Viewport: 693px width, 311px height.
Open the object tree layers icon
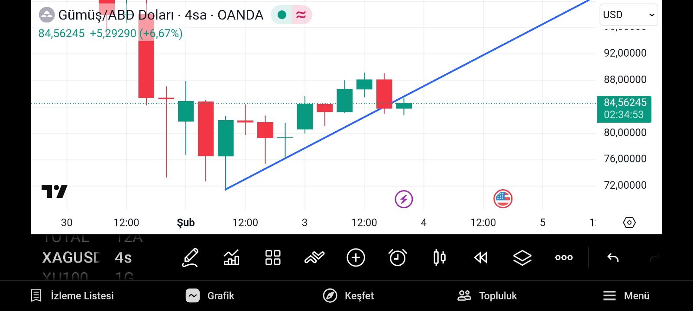(522, 258)
